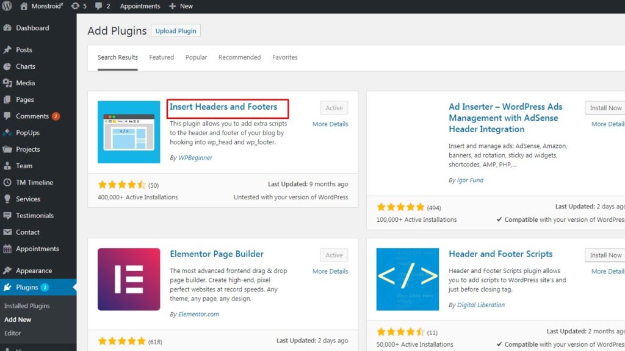Viewport: 625px width, 351px height.
Task: Click Active button for Elementor Page Builder
Action: click(334, 255)
